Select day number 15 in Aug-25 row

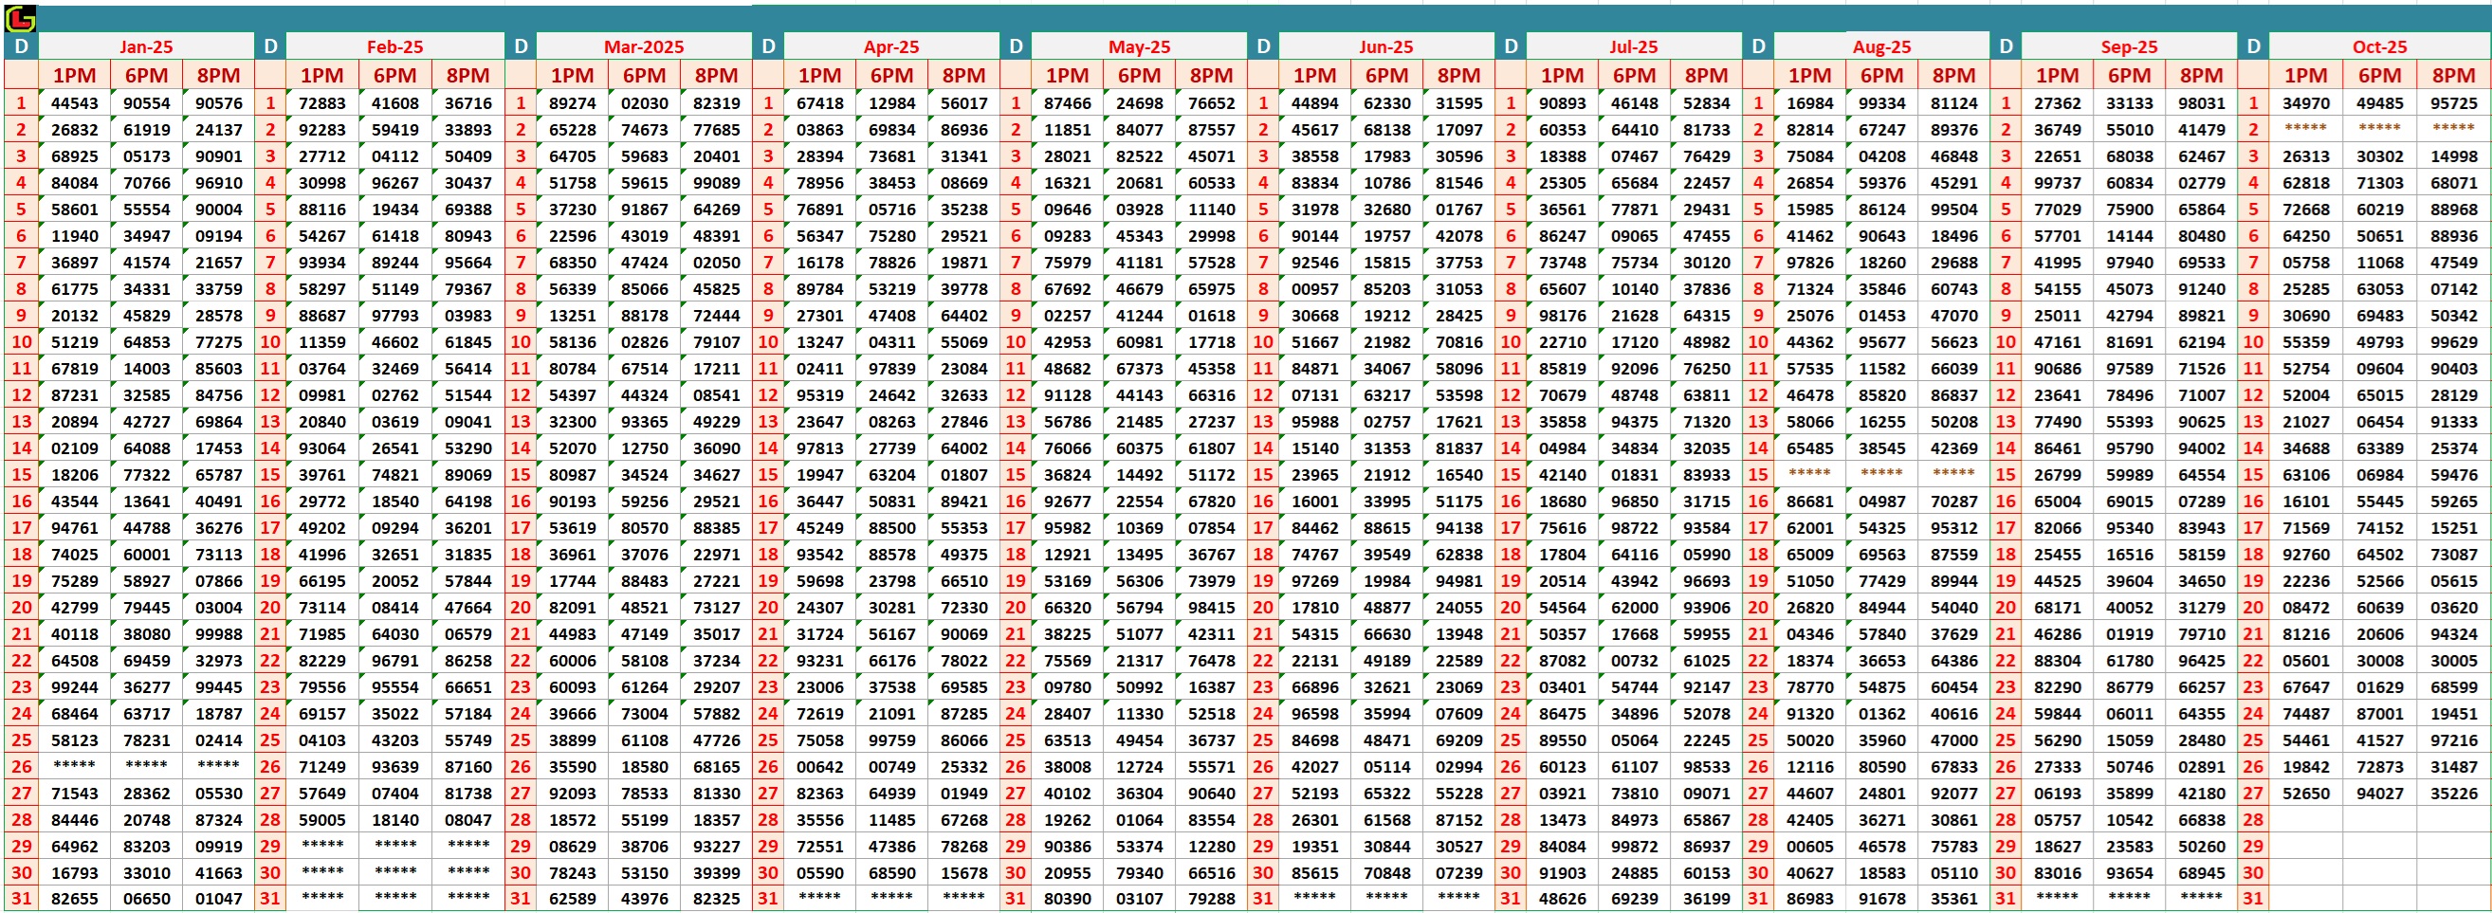pos(1758,475)
